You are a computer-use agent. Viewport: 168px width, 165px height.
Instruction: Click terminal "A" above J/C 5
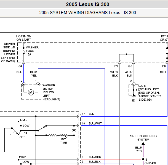131,81
